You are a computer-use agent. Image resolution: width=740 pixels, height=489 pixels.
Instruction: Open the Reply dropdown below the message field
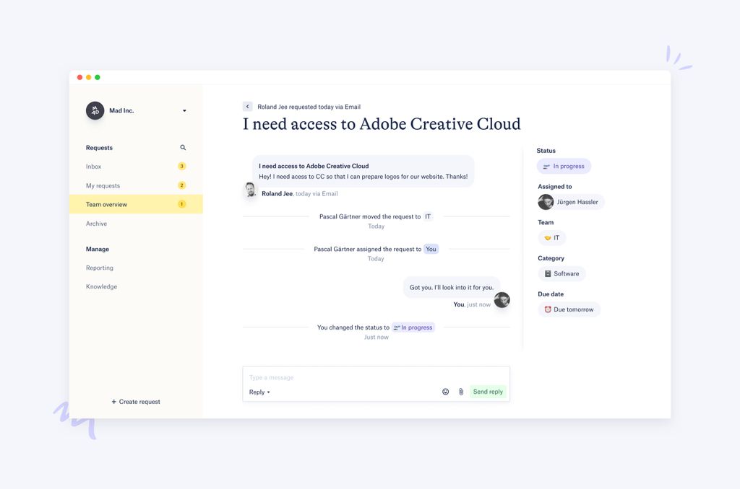click(x=259, y=392)
